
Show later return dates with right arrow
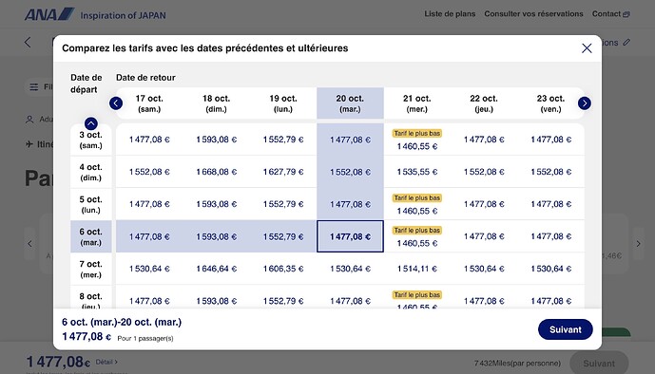(x=585, y=103)
